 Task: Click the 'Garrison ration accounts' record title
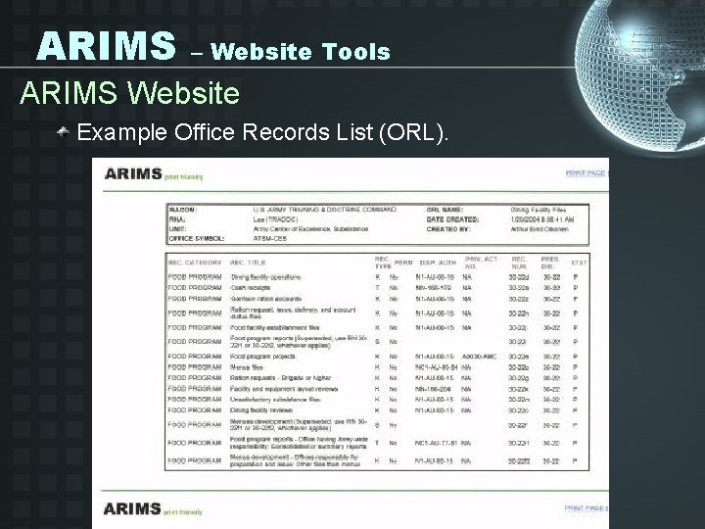265,299
